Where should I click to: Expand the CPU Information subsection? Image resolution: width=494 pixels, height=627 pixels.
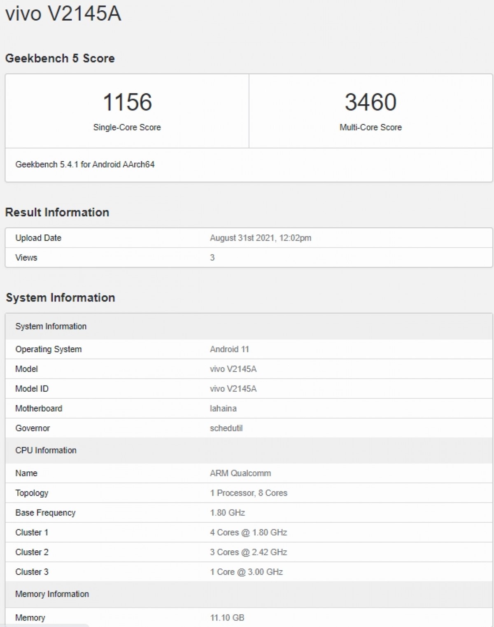(45, 450)
